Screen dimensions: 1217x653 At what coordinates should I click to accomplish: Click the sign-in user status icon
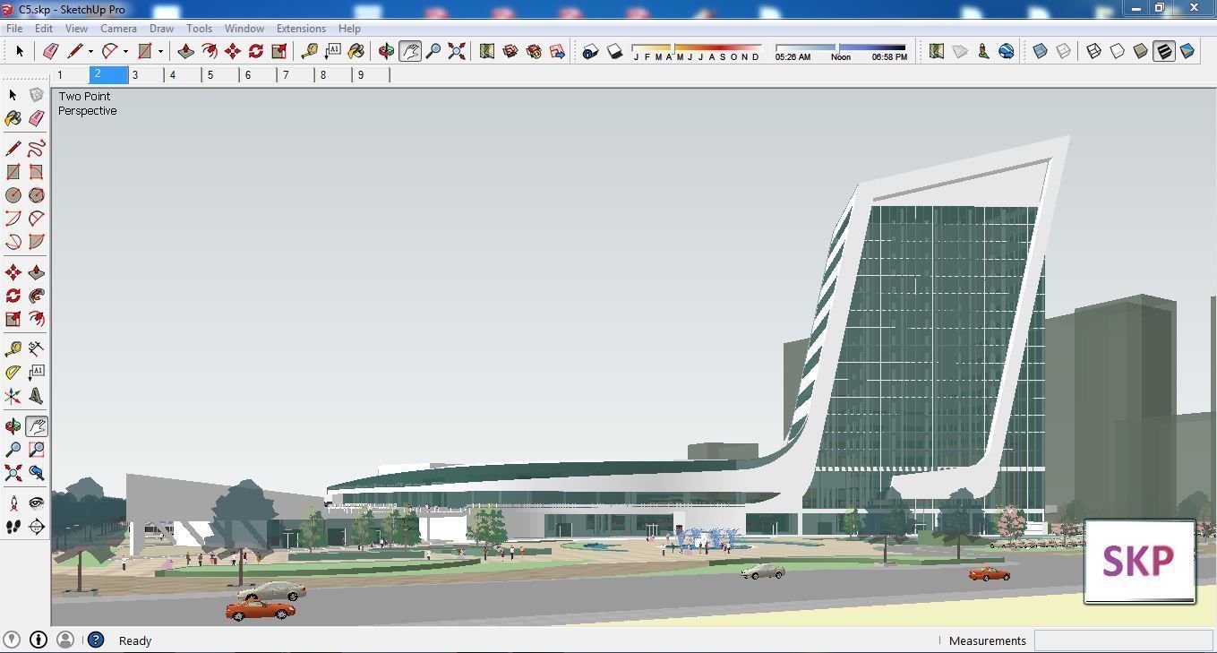point(65,640)
